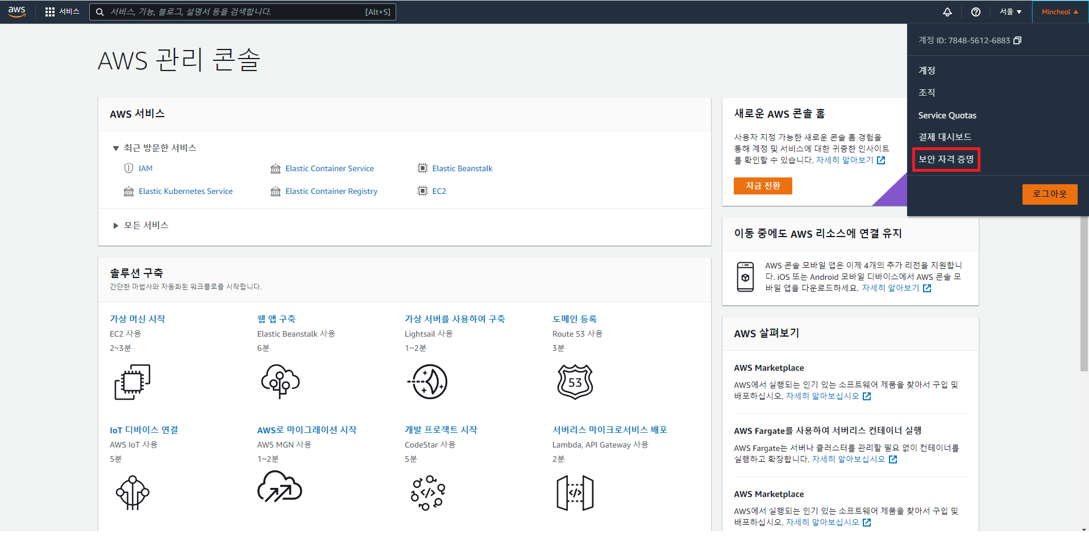Select the 결제 대시보드 menu entry

(x=945, y=137)
